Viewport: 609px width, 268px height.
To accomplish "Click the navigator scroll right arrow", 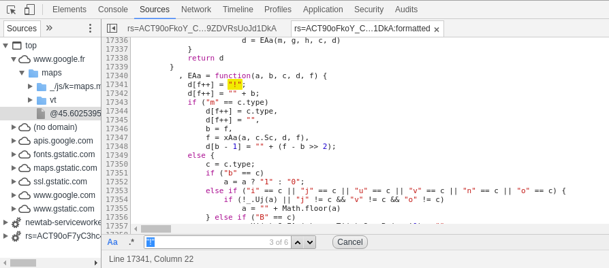I will (x=96, y=263).
